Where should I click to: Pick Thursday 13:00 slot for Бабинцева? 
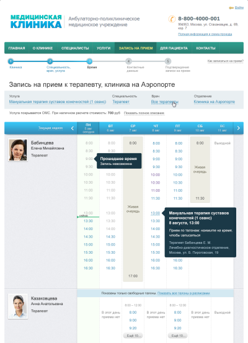pos(155,213)
